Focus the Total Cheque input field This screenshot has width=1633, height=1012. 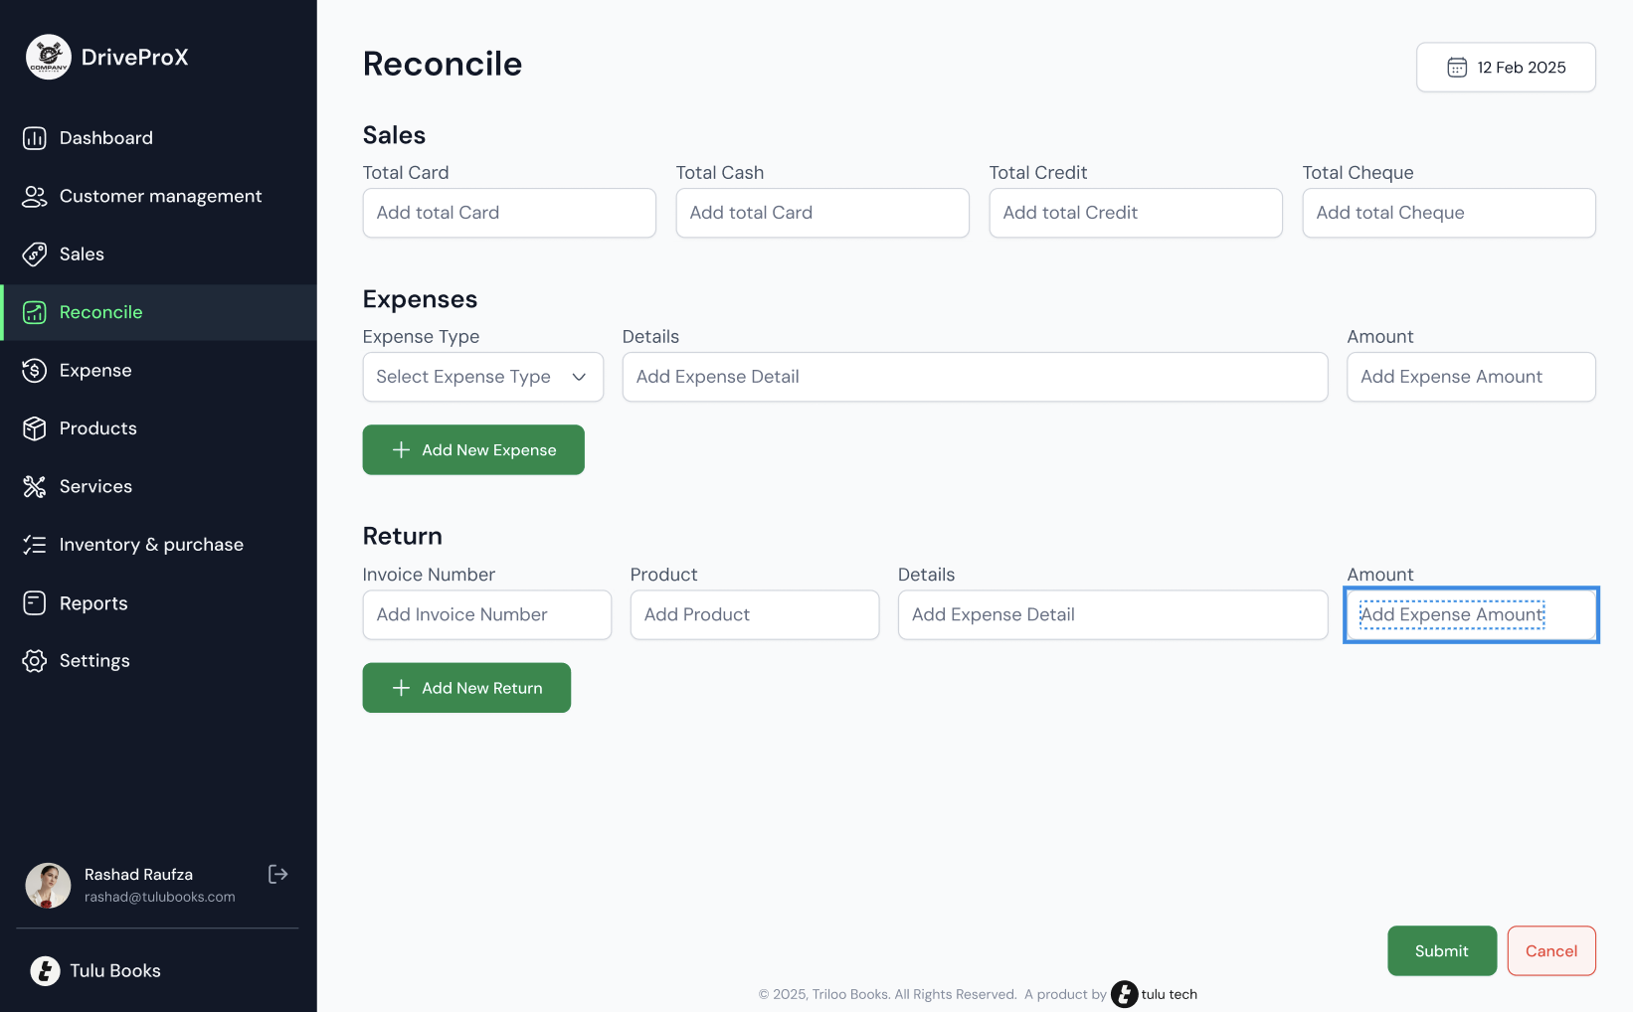click(1448, 213)
